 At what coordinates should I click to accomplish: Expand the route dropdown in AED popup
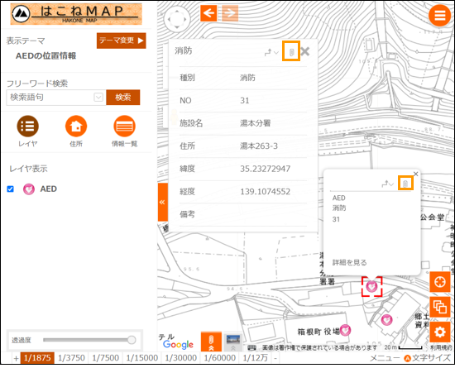[x=387, y=184]
